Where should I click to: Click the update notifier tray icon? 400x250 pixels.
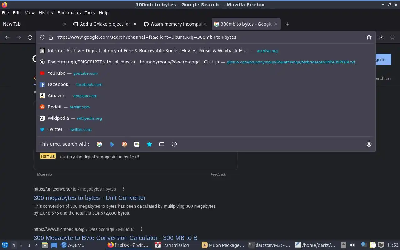pos(364,245)
